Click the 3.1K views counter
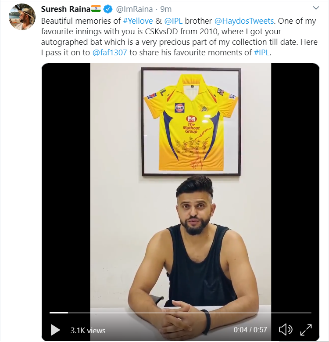Viewport: 329px width, 342px height. 88,330
